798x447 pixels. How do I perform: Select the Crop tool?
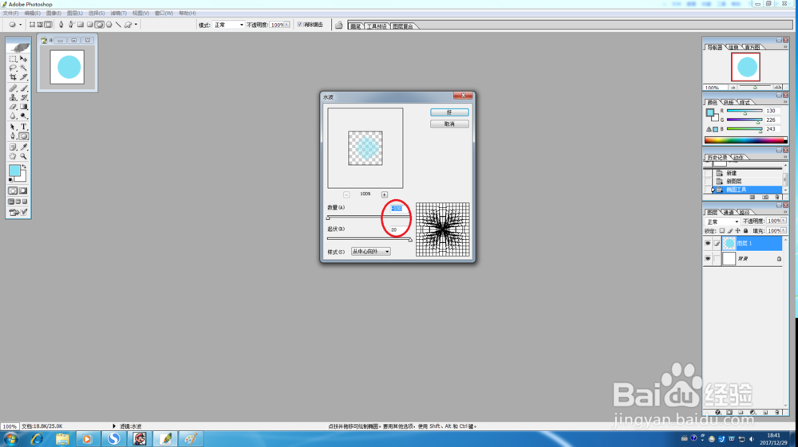tap(14, 77)
